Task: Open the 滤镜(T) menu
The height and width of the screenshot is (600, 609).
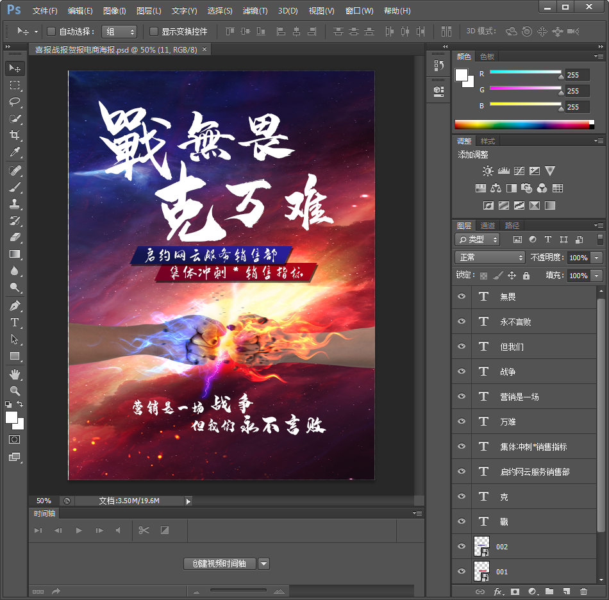Action: coord(255,11)
